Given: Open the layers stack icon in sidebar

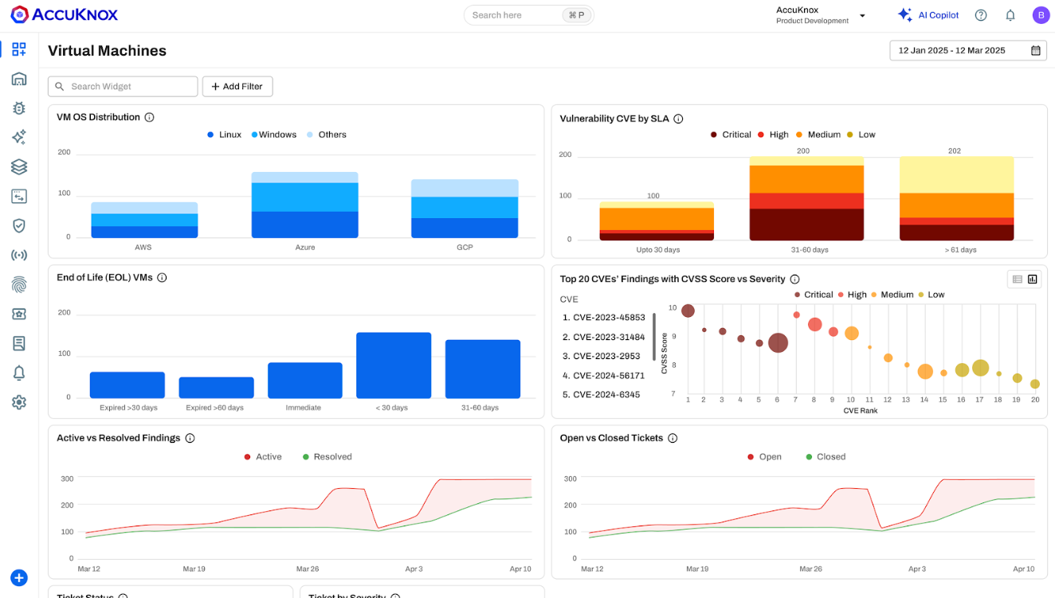Looking at the screenshot, I should [19, 166].
